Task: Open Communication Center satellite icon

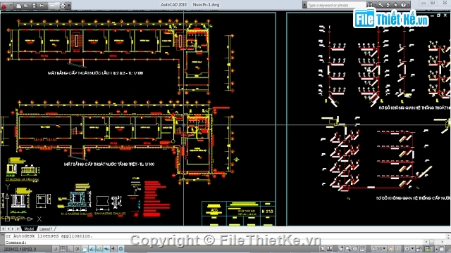Action: (388, 5)
